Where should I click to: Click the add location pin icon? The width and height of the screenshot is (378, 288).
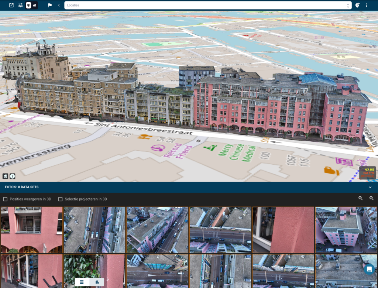357,5
